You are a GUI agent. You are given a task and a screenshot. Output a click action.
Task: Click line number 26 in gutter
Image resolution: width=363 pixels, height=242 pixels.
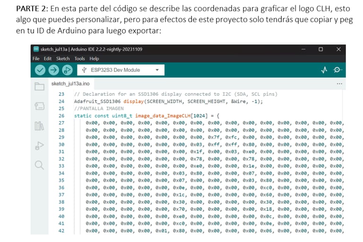click(61, 115)
